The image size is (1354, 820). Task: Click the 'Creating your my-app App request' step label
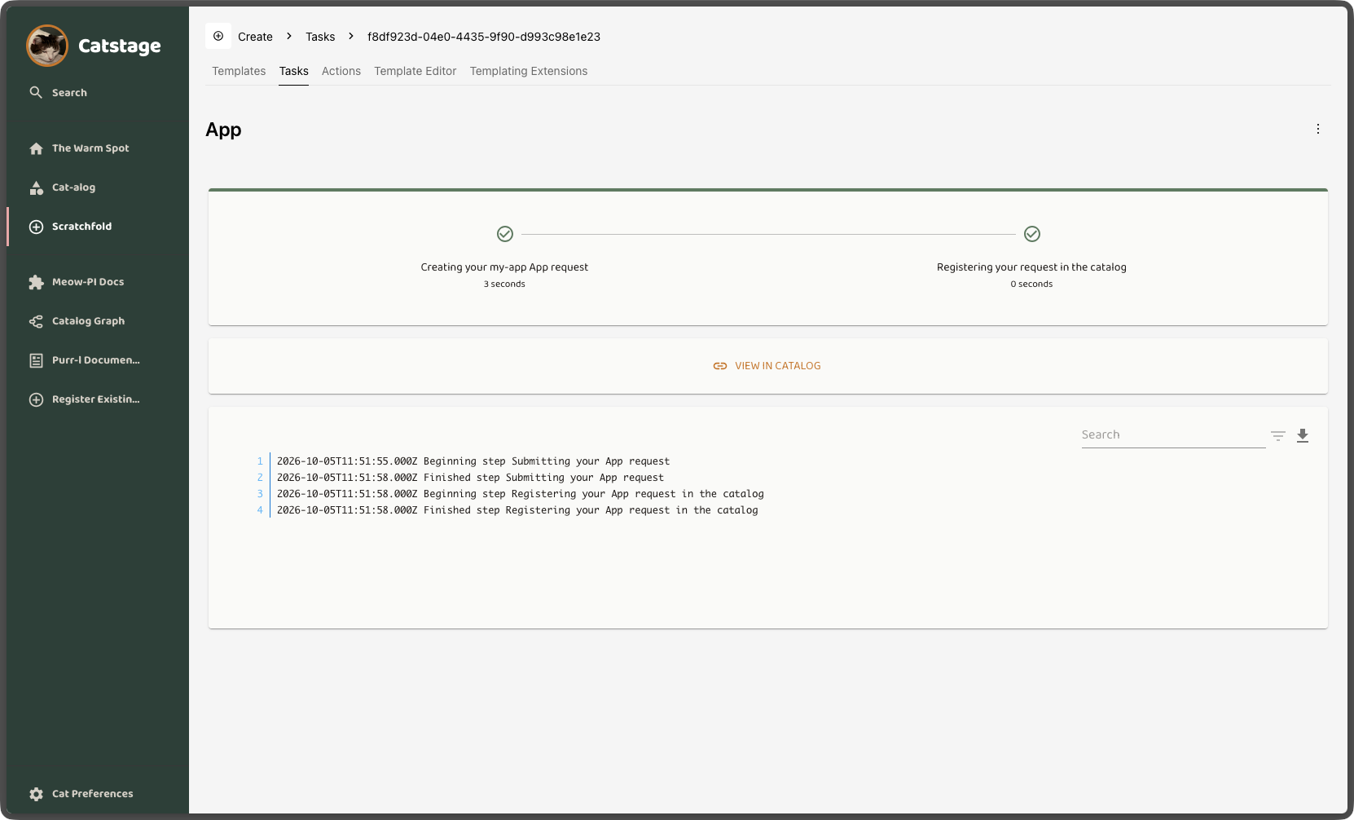[504, 267]
